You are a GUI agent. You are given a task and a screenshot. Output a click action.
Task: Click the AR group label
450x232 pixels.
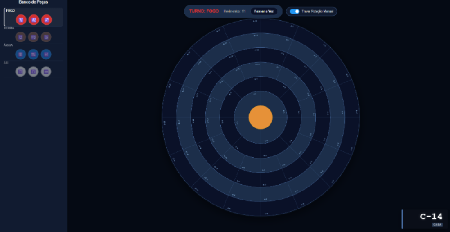pos(6,63)
